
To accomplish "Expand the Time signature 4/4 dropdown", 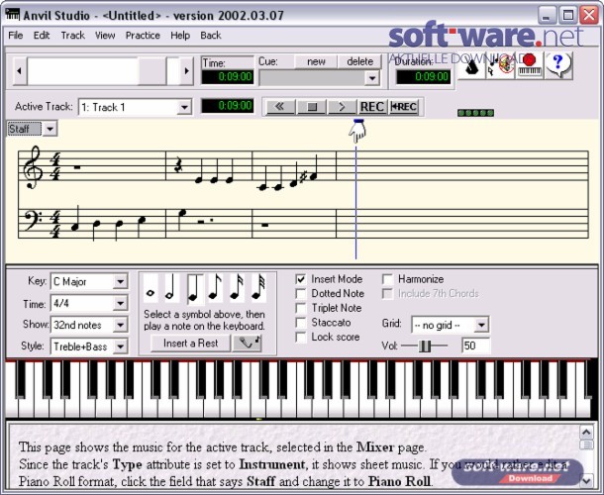I will [x=120, y=303].
